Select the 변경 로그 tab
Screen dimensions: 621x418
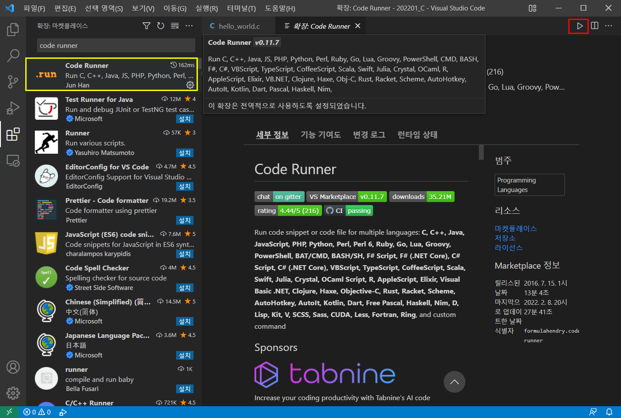369,135
